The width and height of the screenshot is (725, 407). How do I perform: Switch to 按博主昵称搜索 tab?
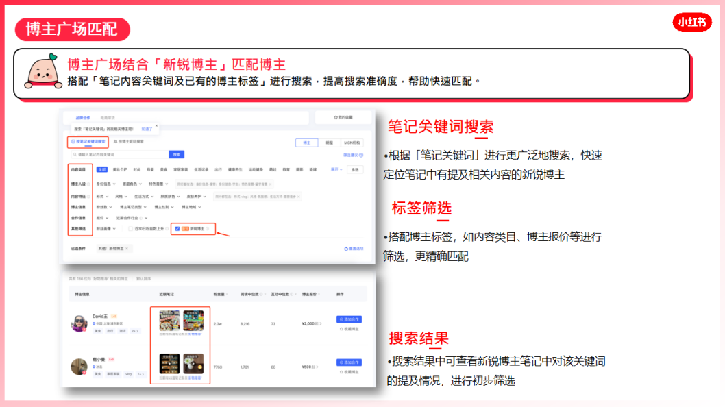click(129, 142)
